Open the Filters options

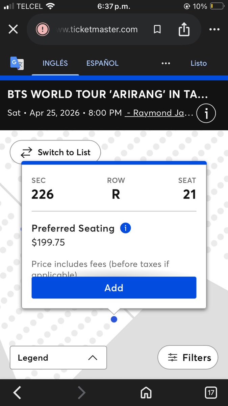[x=188, y=358]
